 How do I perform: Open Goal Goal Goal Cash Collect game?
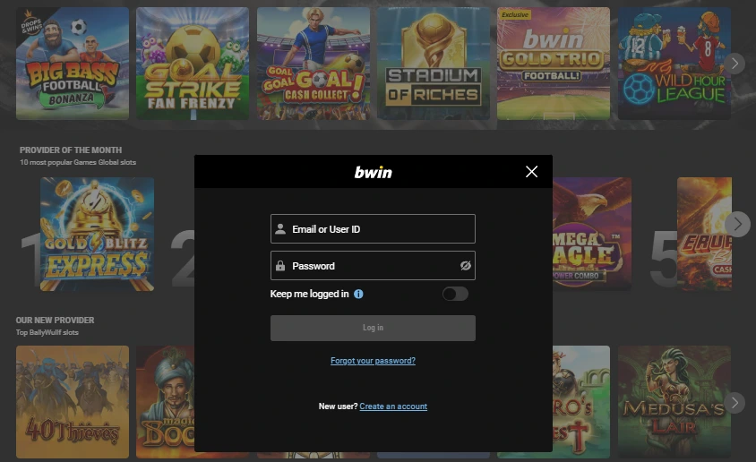tap(314, 64)
